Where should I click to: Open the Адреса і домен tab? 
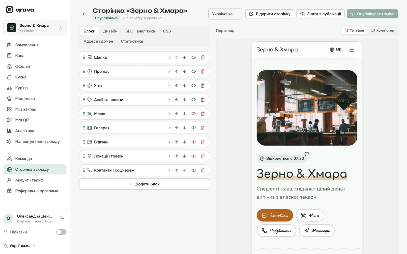coord(98,41)
